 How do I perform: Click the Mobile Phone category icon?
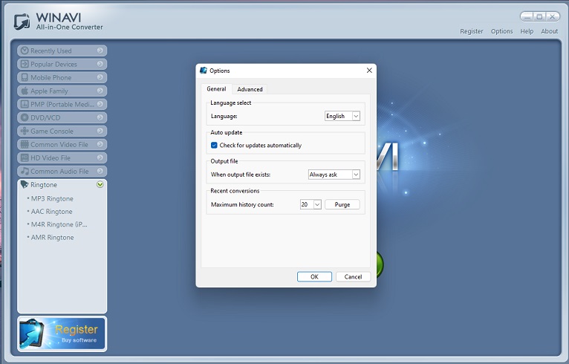(x=25, y=78)
